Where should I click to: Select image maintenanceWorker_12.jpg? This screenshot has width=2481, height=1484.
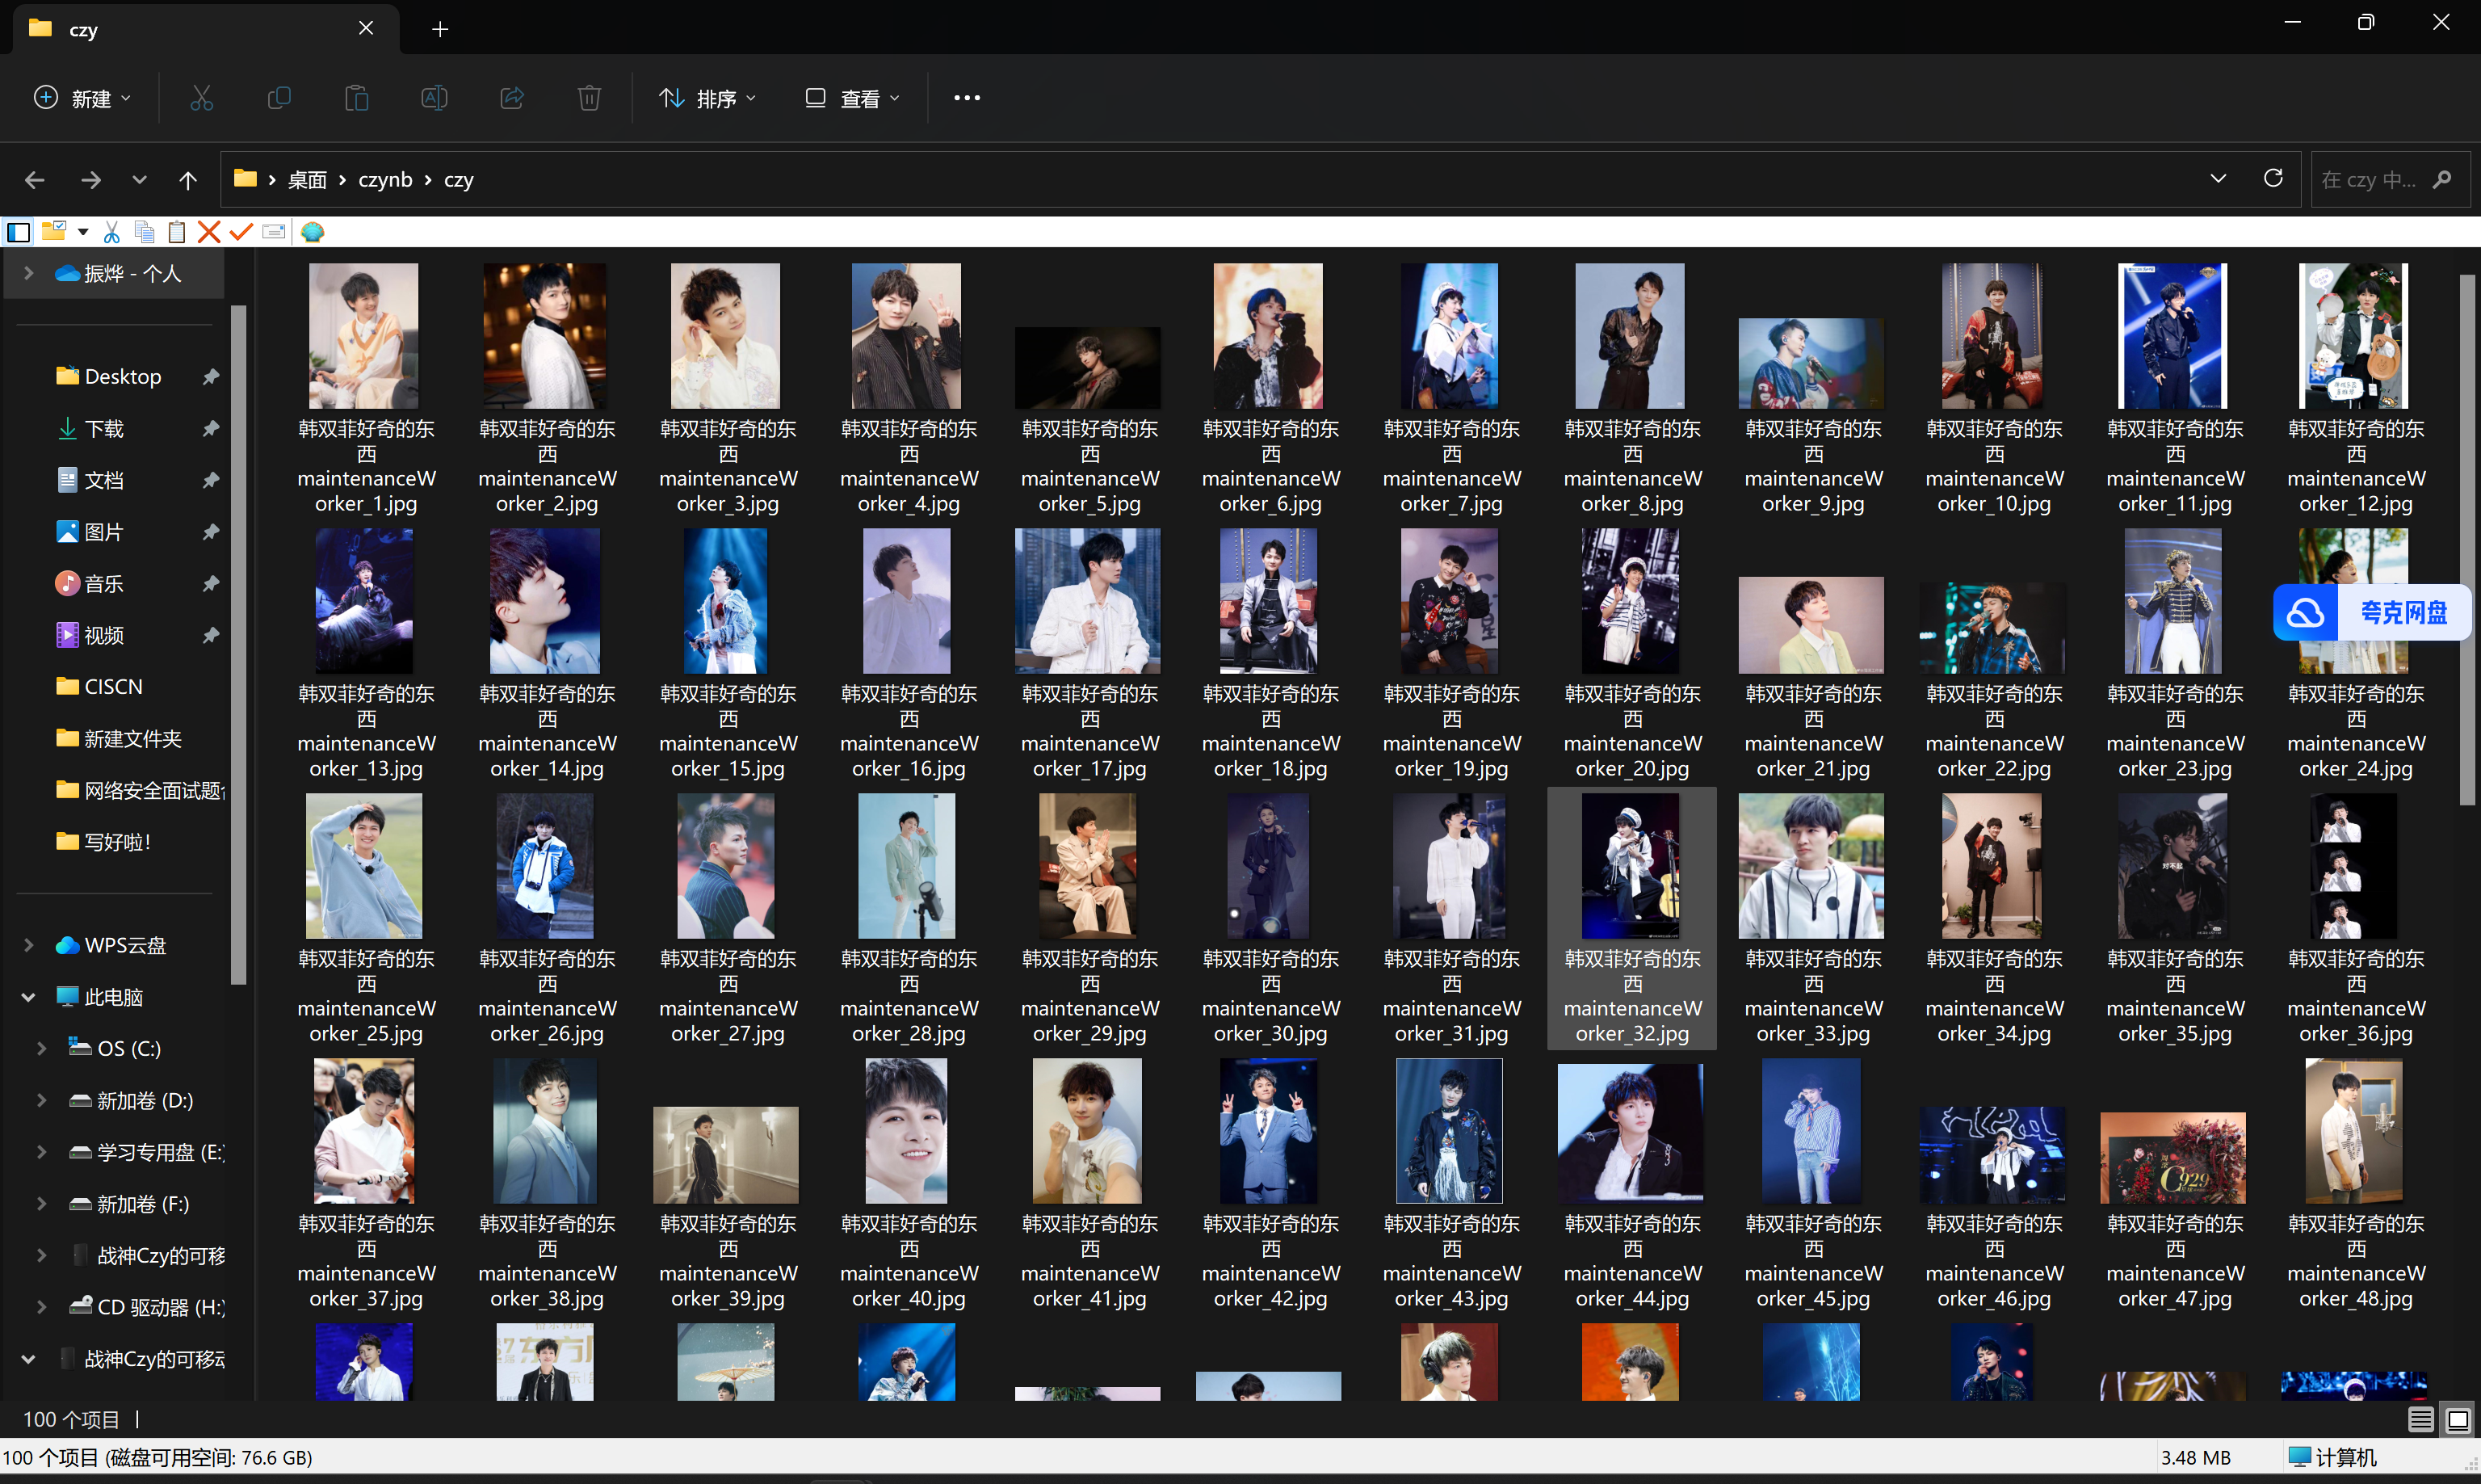tap(2355, 389)
